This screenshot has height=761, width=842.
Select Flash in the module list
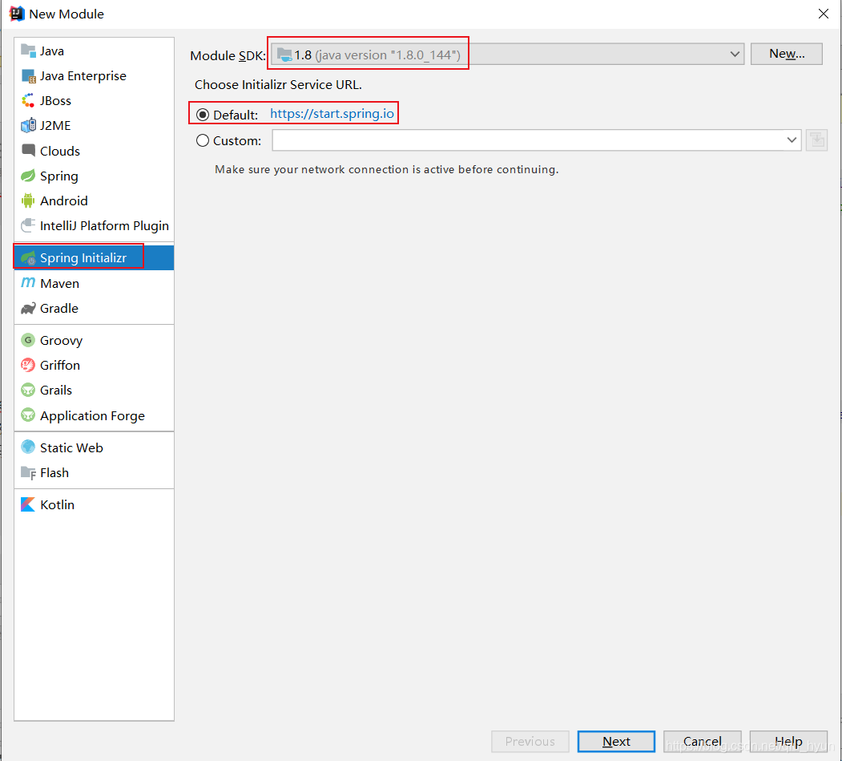point(94,472)
